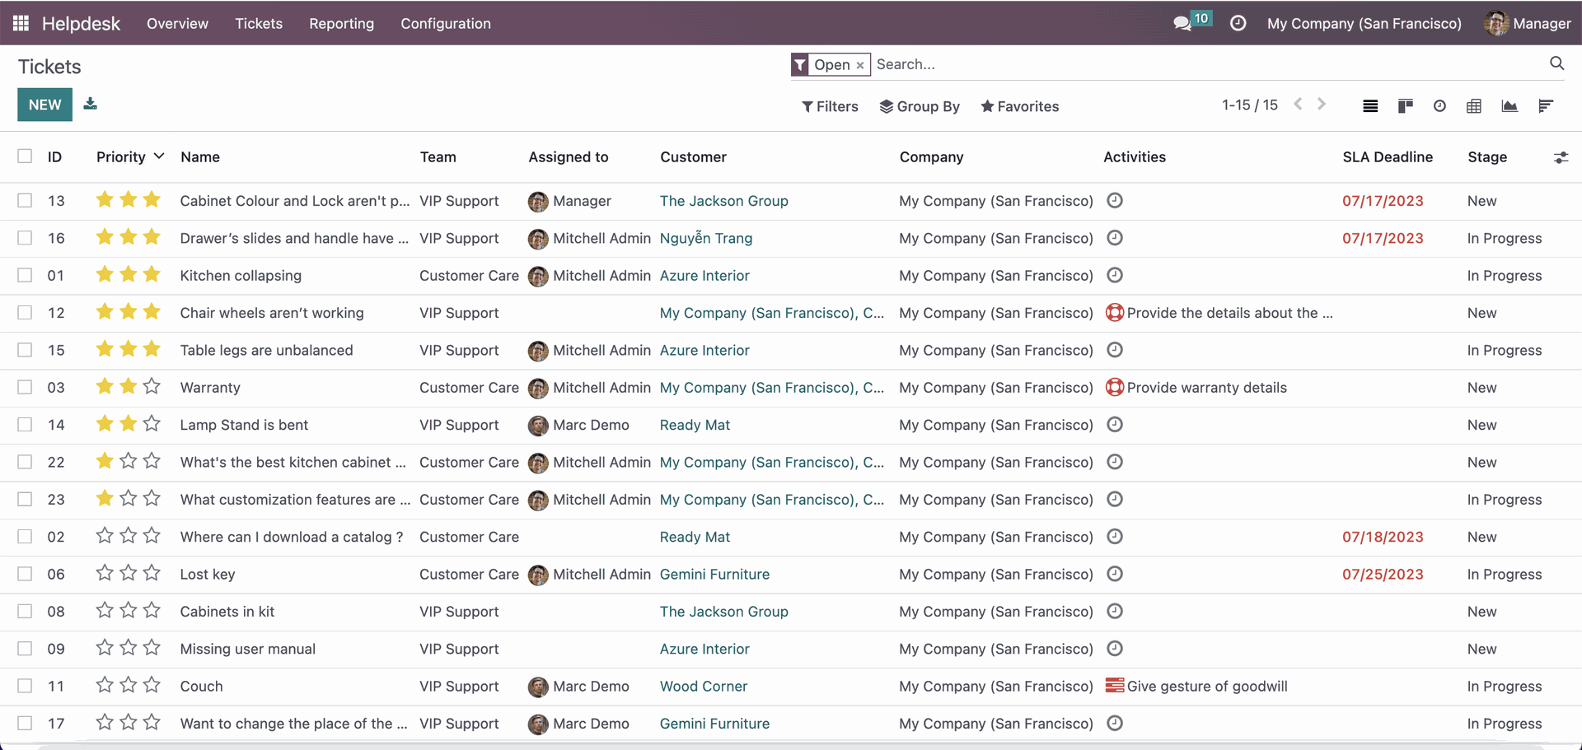Screen dimensions: 1582x750
Task: Tick the checkbox for ticket 13
Action: [26, 201]
